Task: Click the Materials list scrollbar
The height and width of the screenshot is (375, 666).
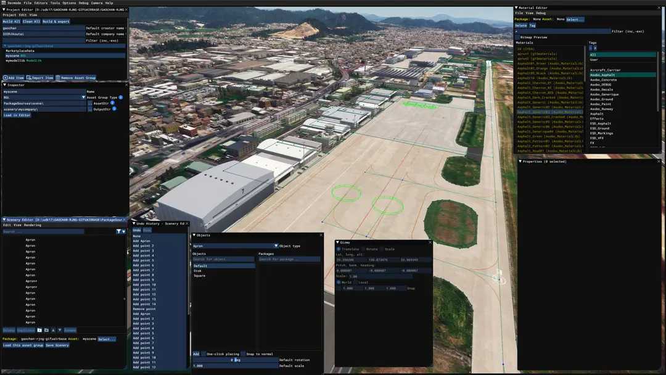Action: coord(585,64)
